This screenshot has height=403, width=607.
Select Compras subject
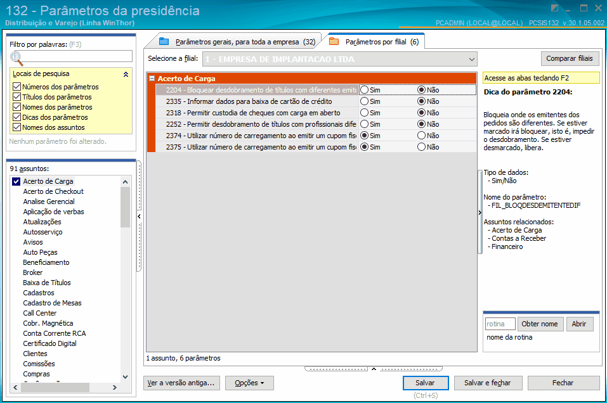[x=36, y=374]
